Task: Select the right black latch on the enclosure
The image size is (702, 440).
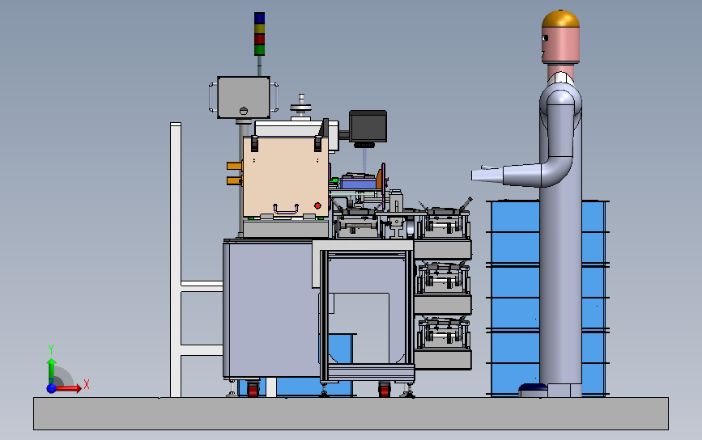Action: [x=318, y=143]
